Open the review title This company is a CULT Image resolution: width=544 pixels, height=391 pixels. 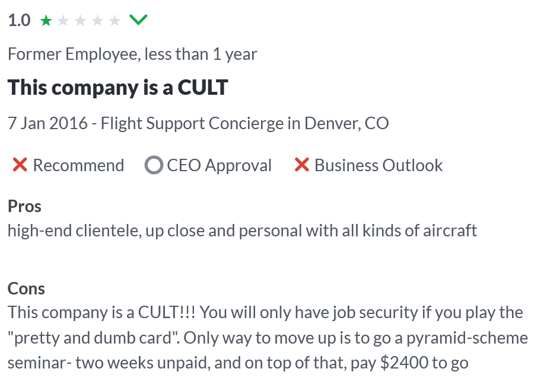click(x=118, y=87)
